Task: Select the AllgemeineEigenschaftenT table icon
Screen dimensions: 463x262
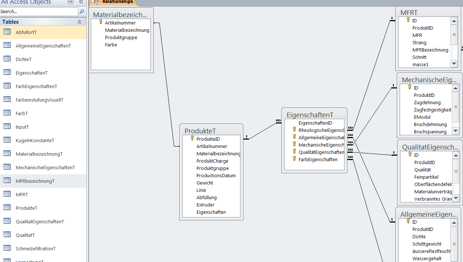Action: point(7,45)
